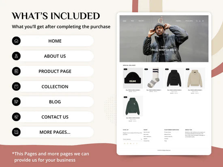Select the HOME pill button
Image resolution: width=223 pixels, height=167 pixels.
(56, 41)
